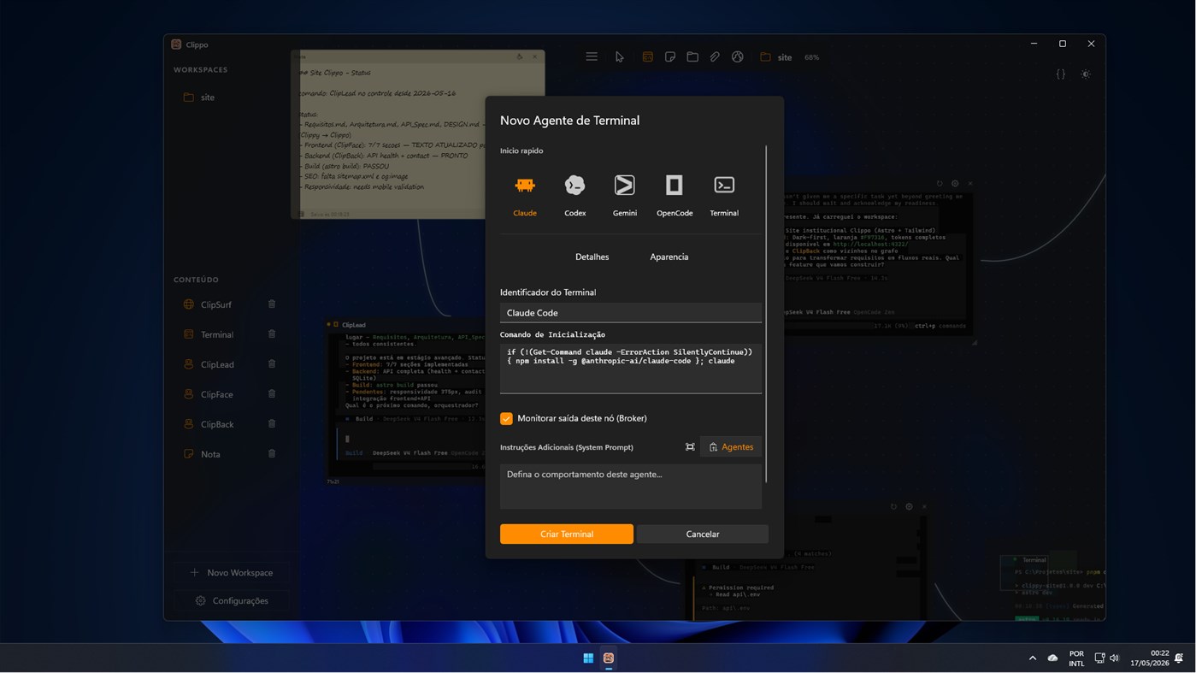Select ClipSurf in the Conteúdo list
Screen dimensions: 1196x673
tap(216, 304)
